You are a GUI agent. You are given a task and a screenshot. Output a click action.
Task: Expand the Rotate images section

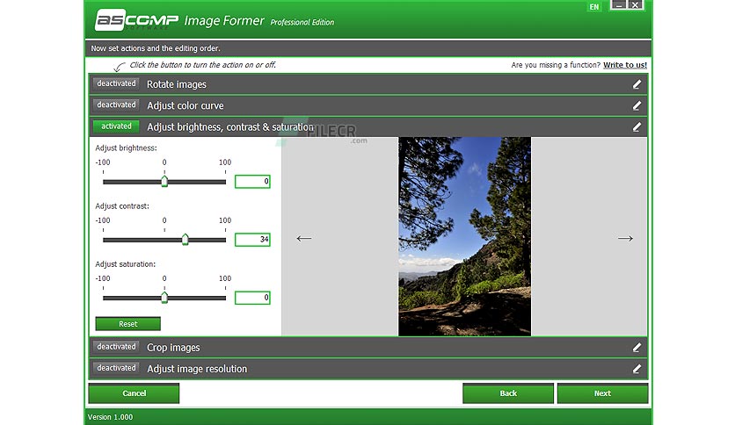pos(368,84)
